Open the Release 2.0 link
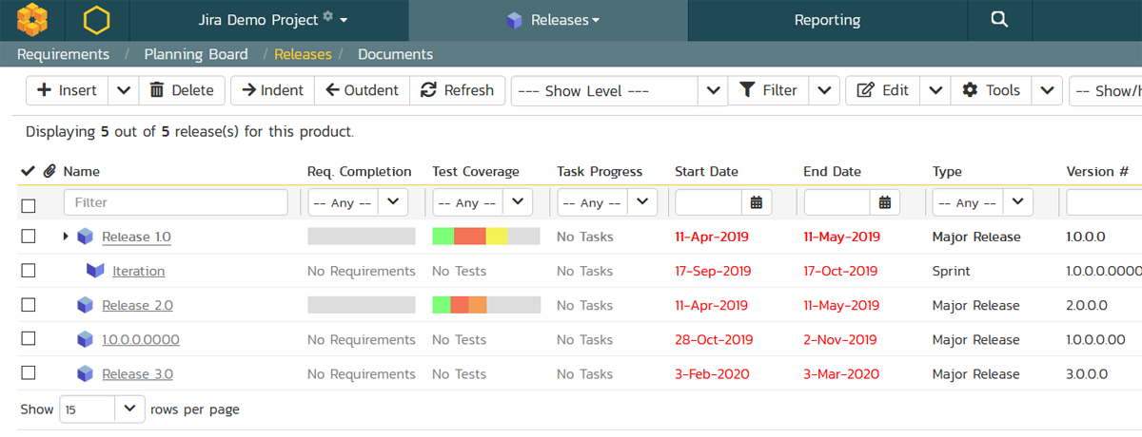The image size is (1142, 437). pyautogui.click(x=137, y=305)
